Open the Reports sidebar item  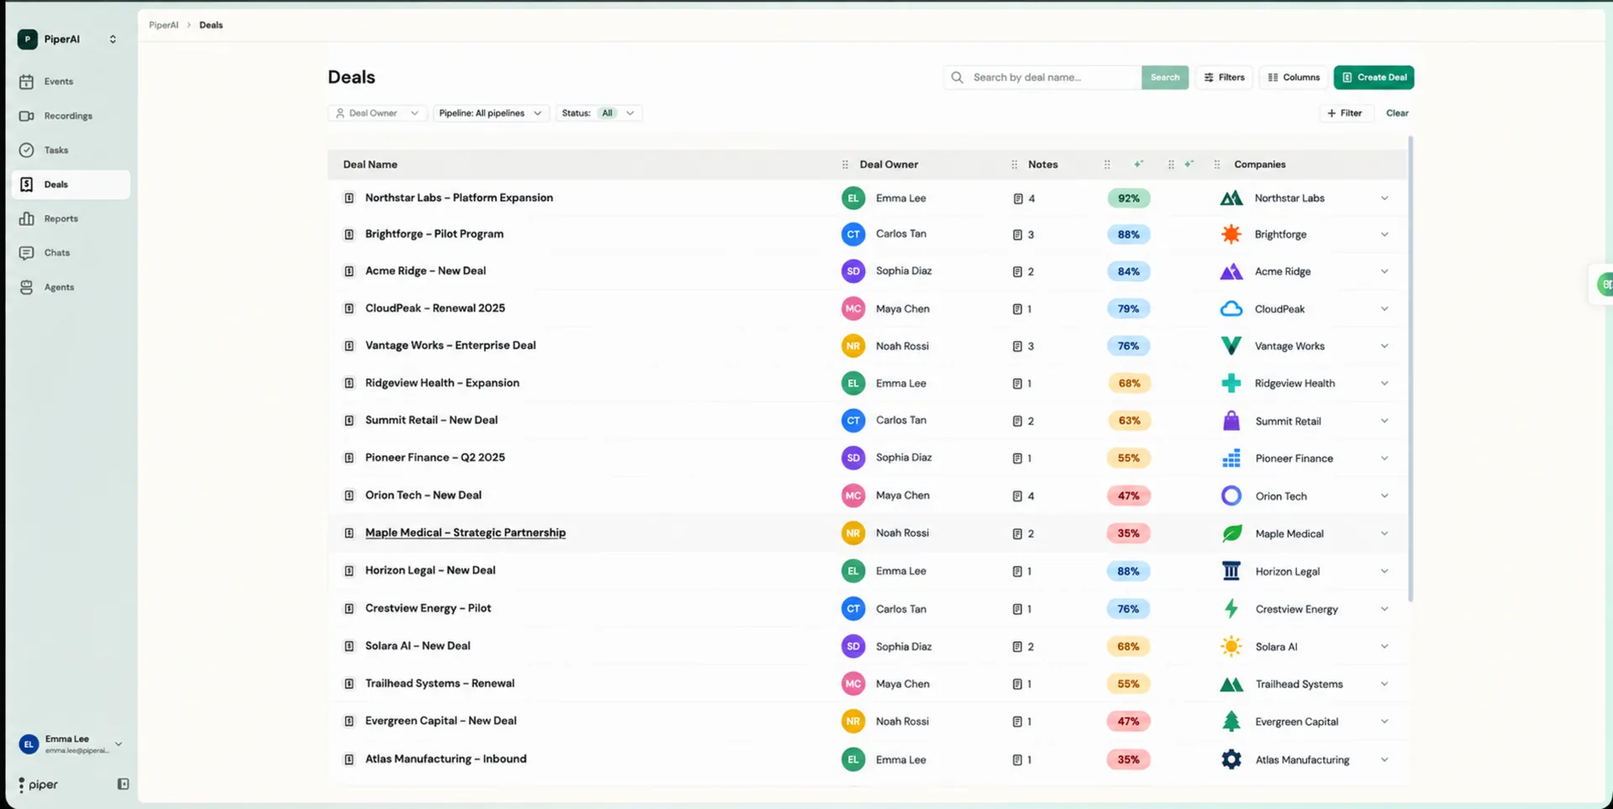click(71, 218)
